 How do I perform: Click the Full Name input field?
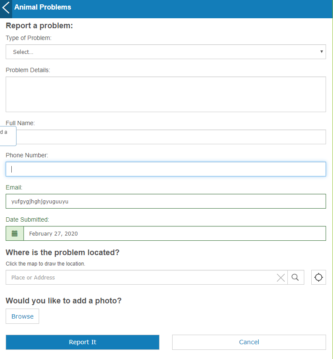click(174, 136)
